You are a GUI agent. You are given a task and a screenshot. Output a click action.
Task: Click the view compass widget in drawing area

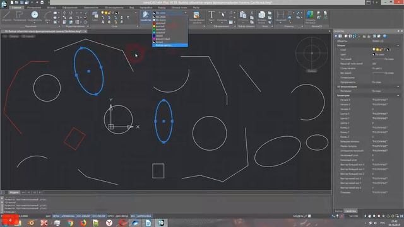312,53
